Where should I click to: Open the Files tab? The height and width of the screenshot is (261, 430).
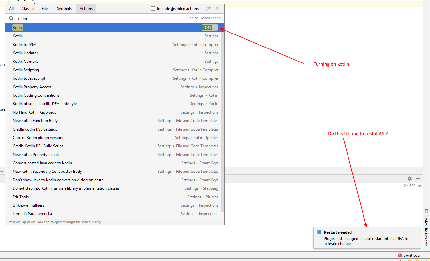(46, 9)
